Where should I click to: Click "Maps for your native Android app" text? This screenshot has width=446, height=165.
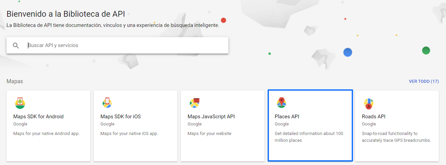point(46,134)
